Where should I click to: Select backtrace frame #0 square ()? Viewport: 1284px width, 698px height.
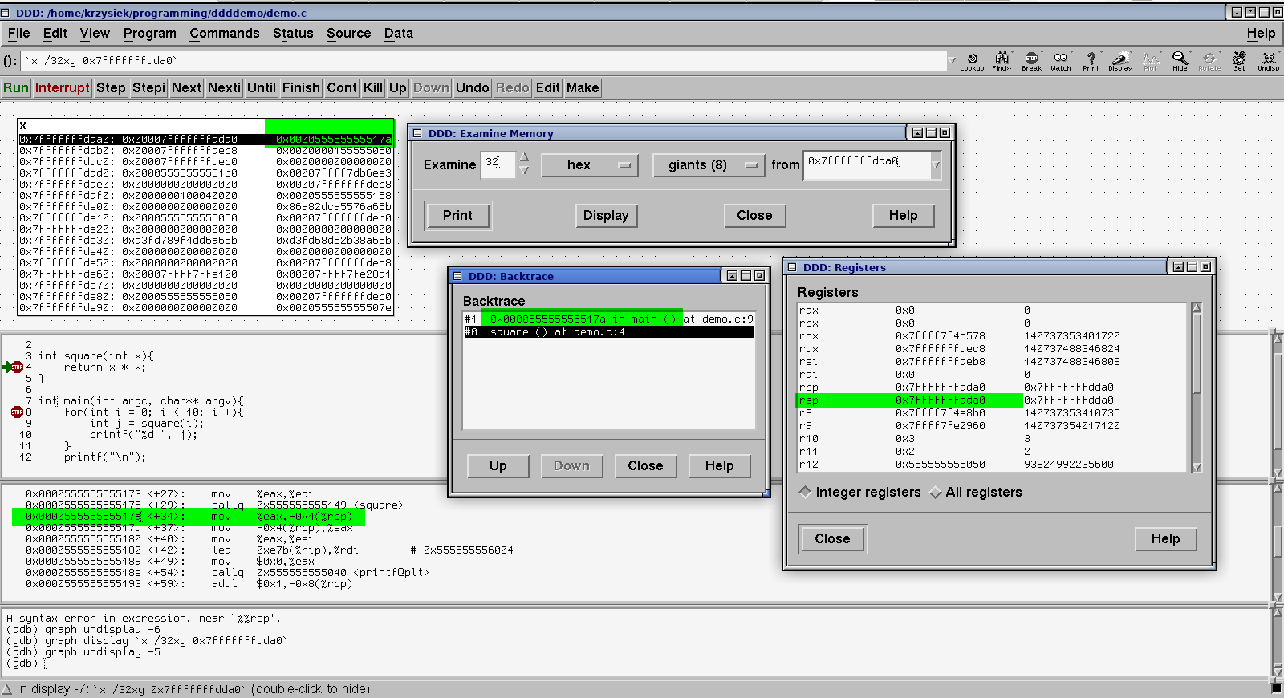coord(609,332)
